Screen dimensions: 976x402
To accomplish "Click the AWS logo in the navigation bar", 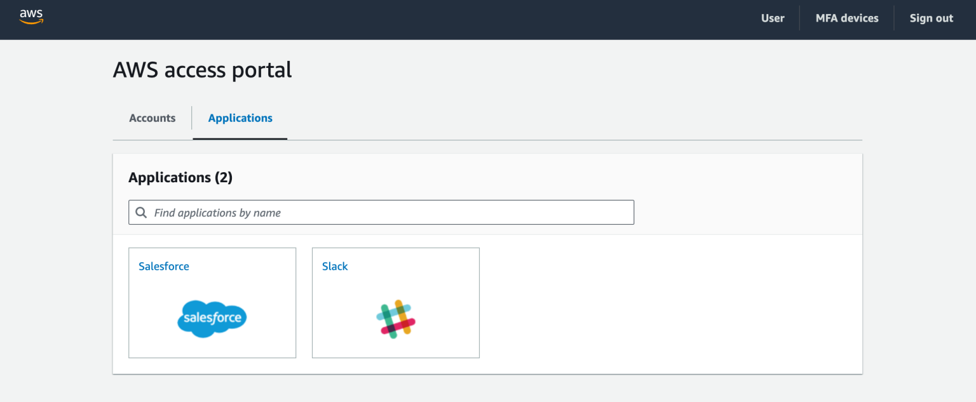I will tap(30, 18).
